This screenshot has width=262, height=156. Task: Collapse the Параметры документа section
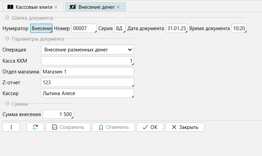7,39
